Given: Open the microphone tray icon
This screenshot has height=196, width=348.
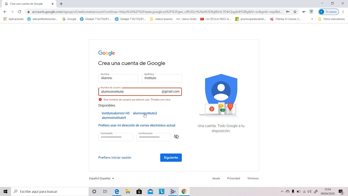Looking at the screenshot, I should [293, 192].
